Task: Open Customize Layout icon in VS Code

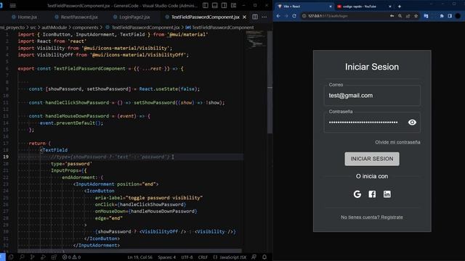Action: [x=234, y=6]
